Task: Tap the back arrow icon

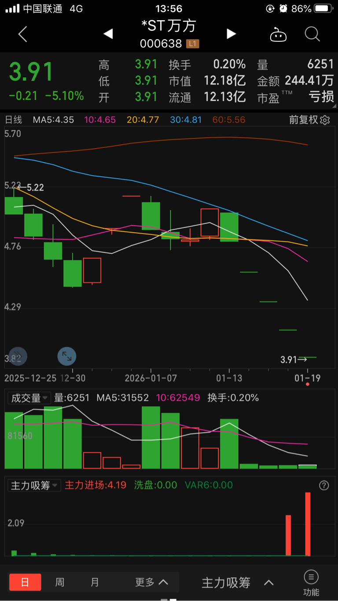Action: pos(23,34)
